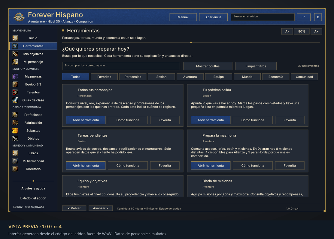
Task: Click the Talentos sidebar icon
Action: click(15, 92)
